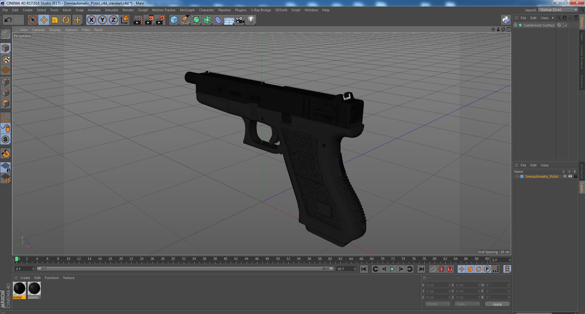
Task: Click the end frame field 90 F
Action: coord(346,269)
